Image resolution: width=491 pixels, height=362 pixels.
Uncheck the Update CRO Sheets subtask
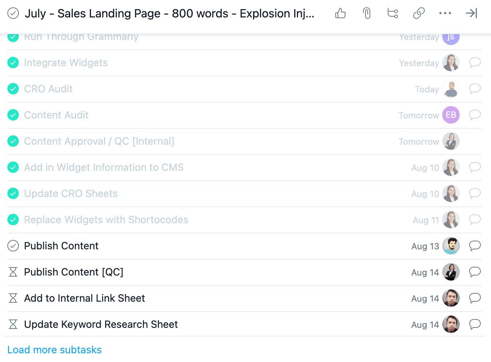click(x=13, y=194)
